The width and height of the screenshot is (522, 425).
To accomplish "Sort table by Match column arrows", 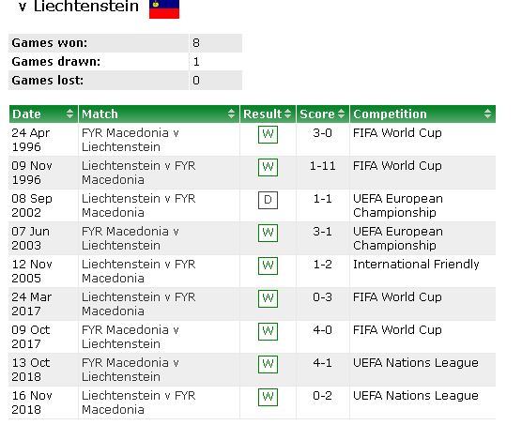I will coord(231,114).
